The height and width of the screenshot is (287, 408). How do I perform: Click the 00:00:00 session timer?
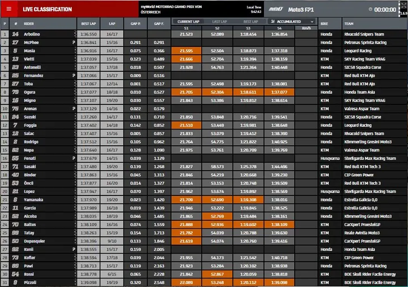(385, 10)
